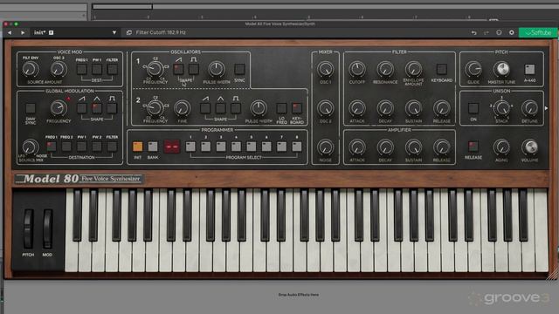Enable Oscillator 2 sawtooth shape
This screenshot has width=559, height=314.
point(205,108)
